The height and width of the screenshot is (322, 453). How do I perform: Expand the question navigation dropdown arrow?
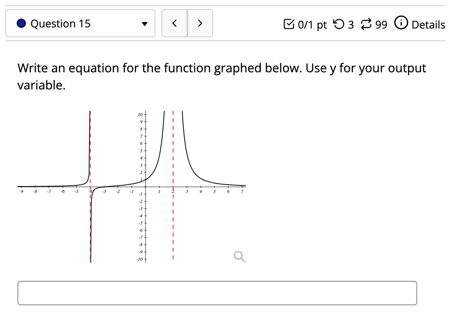pos(145,23)
